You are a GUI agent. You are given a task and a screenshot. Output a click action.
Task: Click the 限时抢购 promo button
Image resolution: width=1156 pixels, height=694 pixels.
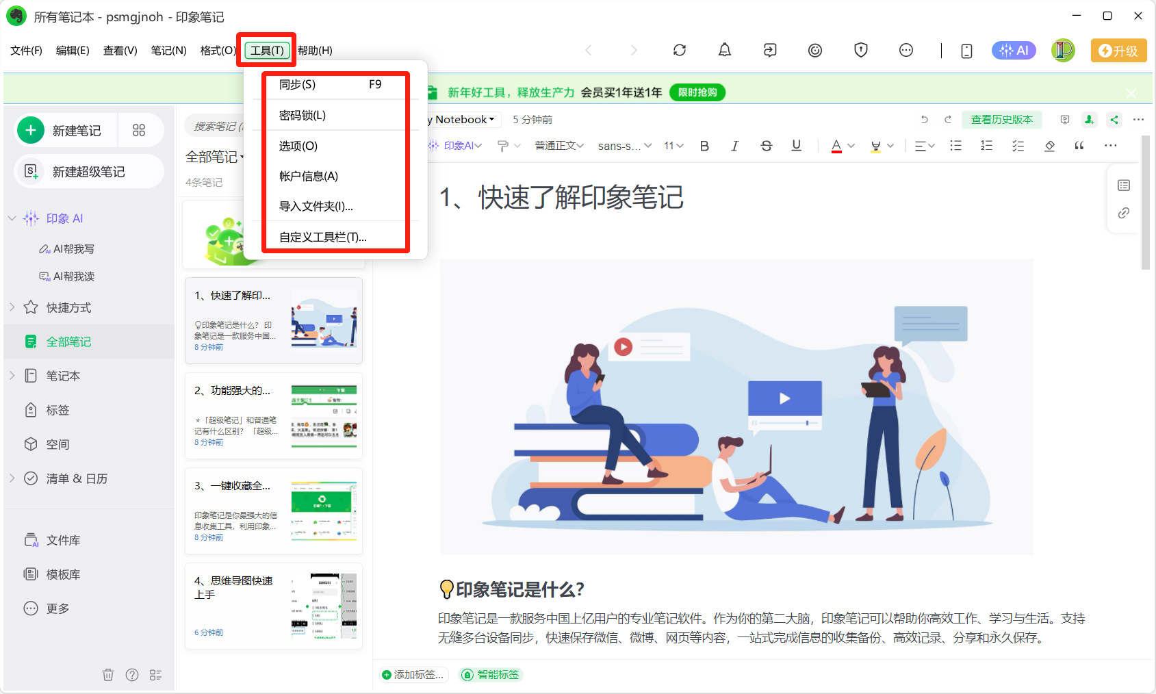tap(697, 92)
